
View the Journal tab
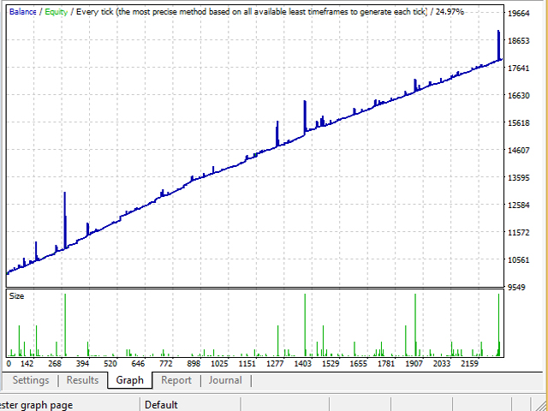224,380
